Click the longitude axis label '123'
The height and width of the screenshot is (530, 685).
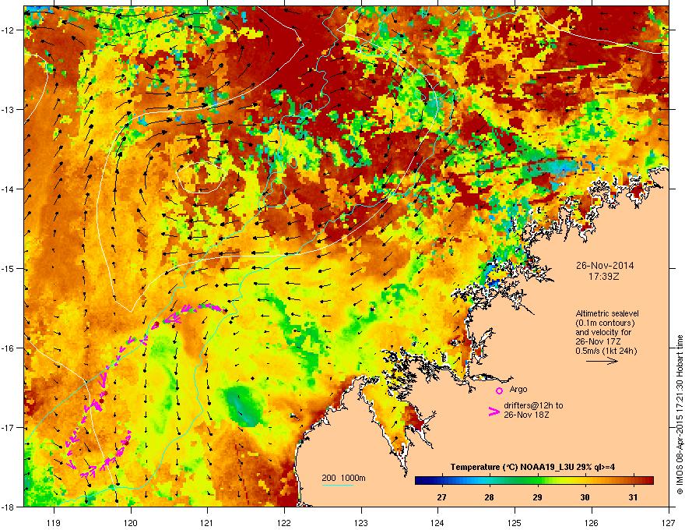tap(361, 523)
